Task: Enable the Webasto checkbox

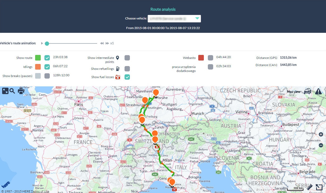Action: 211,58
